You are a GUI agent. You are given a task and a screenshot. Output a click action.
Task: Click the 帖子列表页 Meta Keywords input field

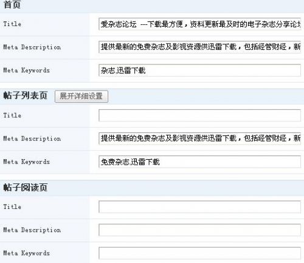click(x=199, y=162)
